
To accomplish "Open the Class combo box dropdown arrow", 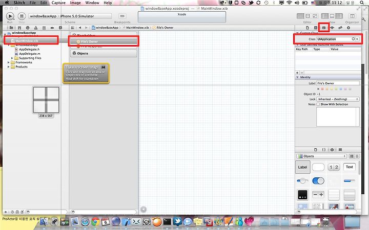I will pyautogui.click(x=358, y=39).
